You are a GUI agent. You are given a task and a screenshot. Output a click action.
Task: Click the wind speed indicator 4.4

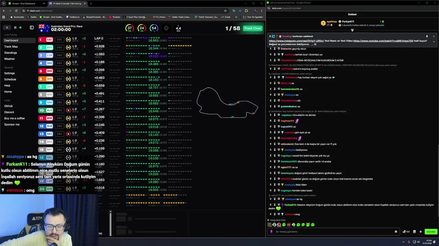click(178, 29)
